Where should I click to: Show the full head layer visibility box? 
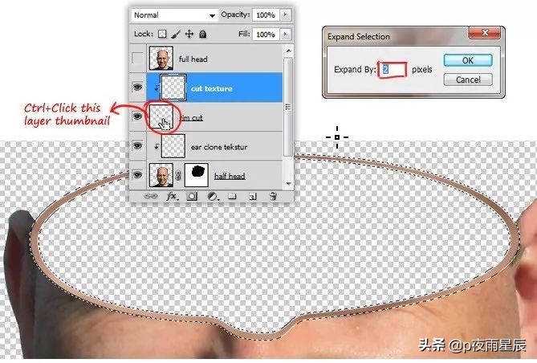pos(137,59)
